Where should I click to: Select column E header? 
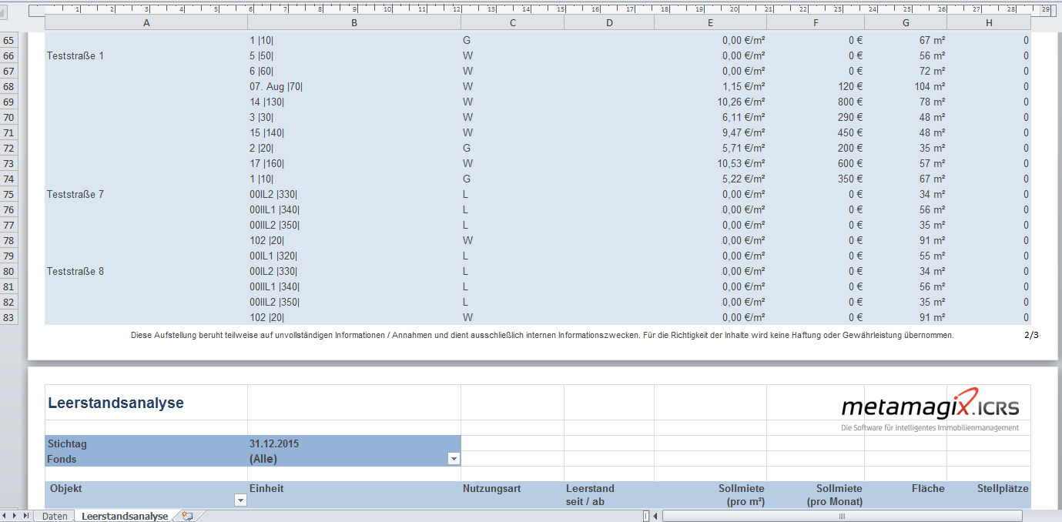click(711, 23)
